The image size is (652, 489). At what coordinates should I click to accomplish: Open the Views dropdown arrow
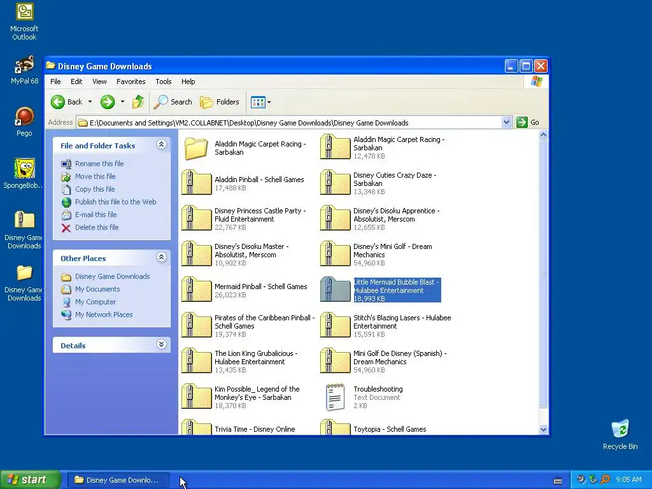269,103
